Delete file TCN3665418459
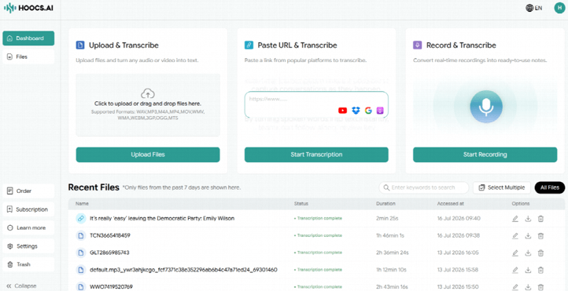Screen dimensions: 568x291 pos(540,236)
